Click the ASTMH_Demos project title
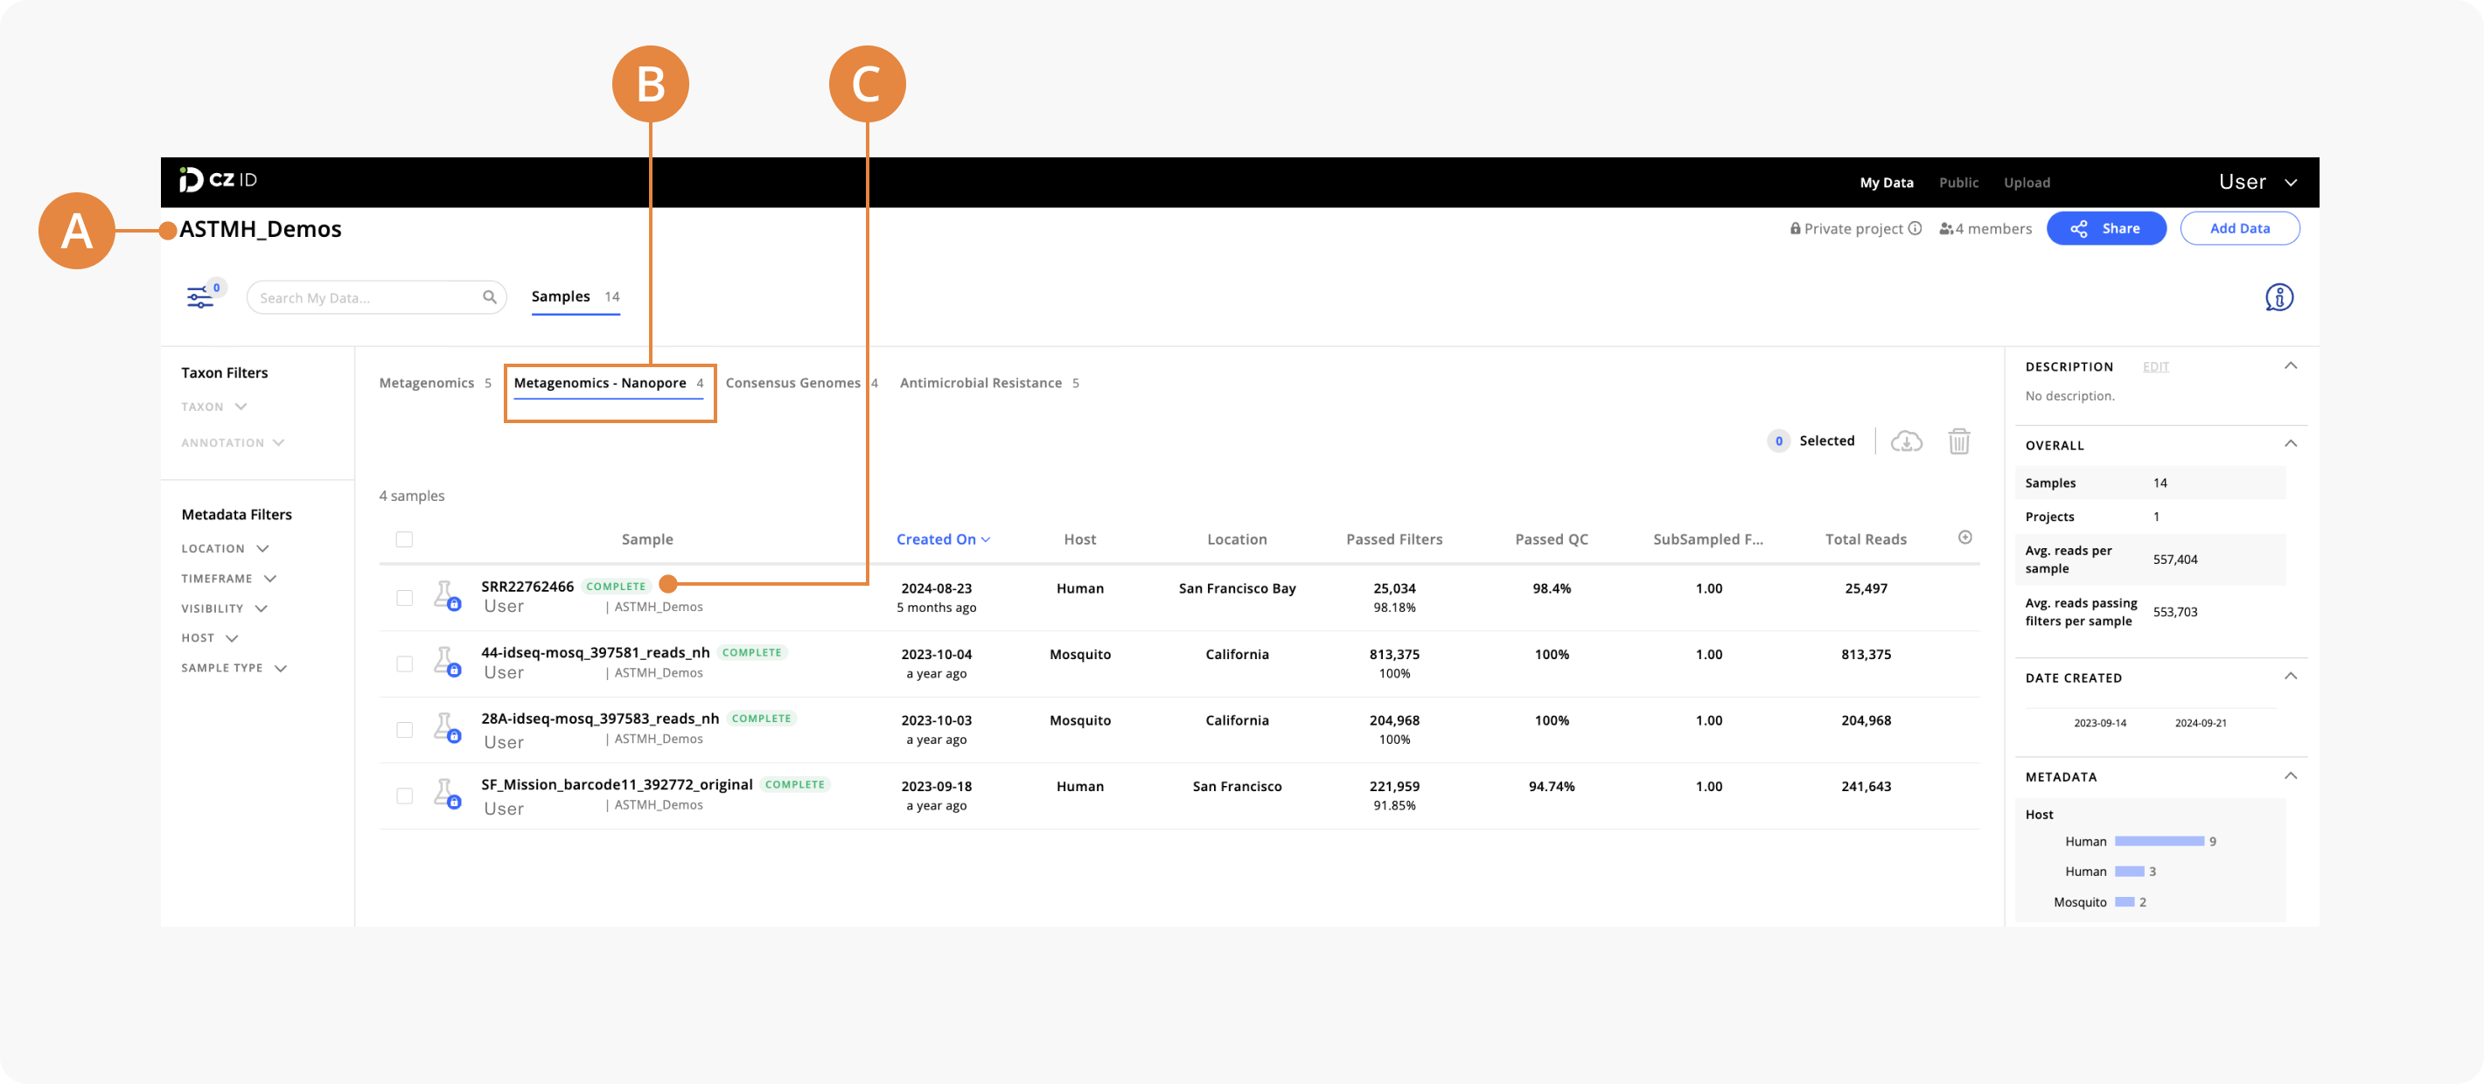 (261, 229)
